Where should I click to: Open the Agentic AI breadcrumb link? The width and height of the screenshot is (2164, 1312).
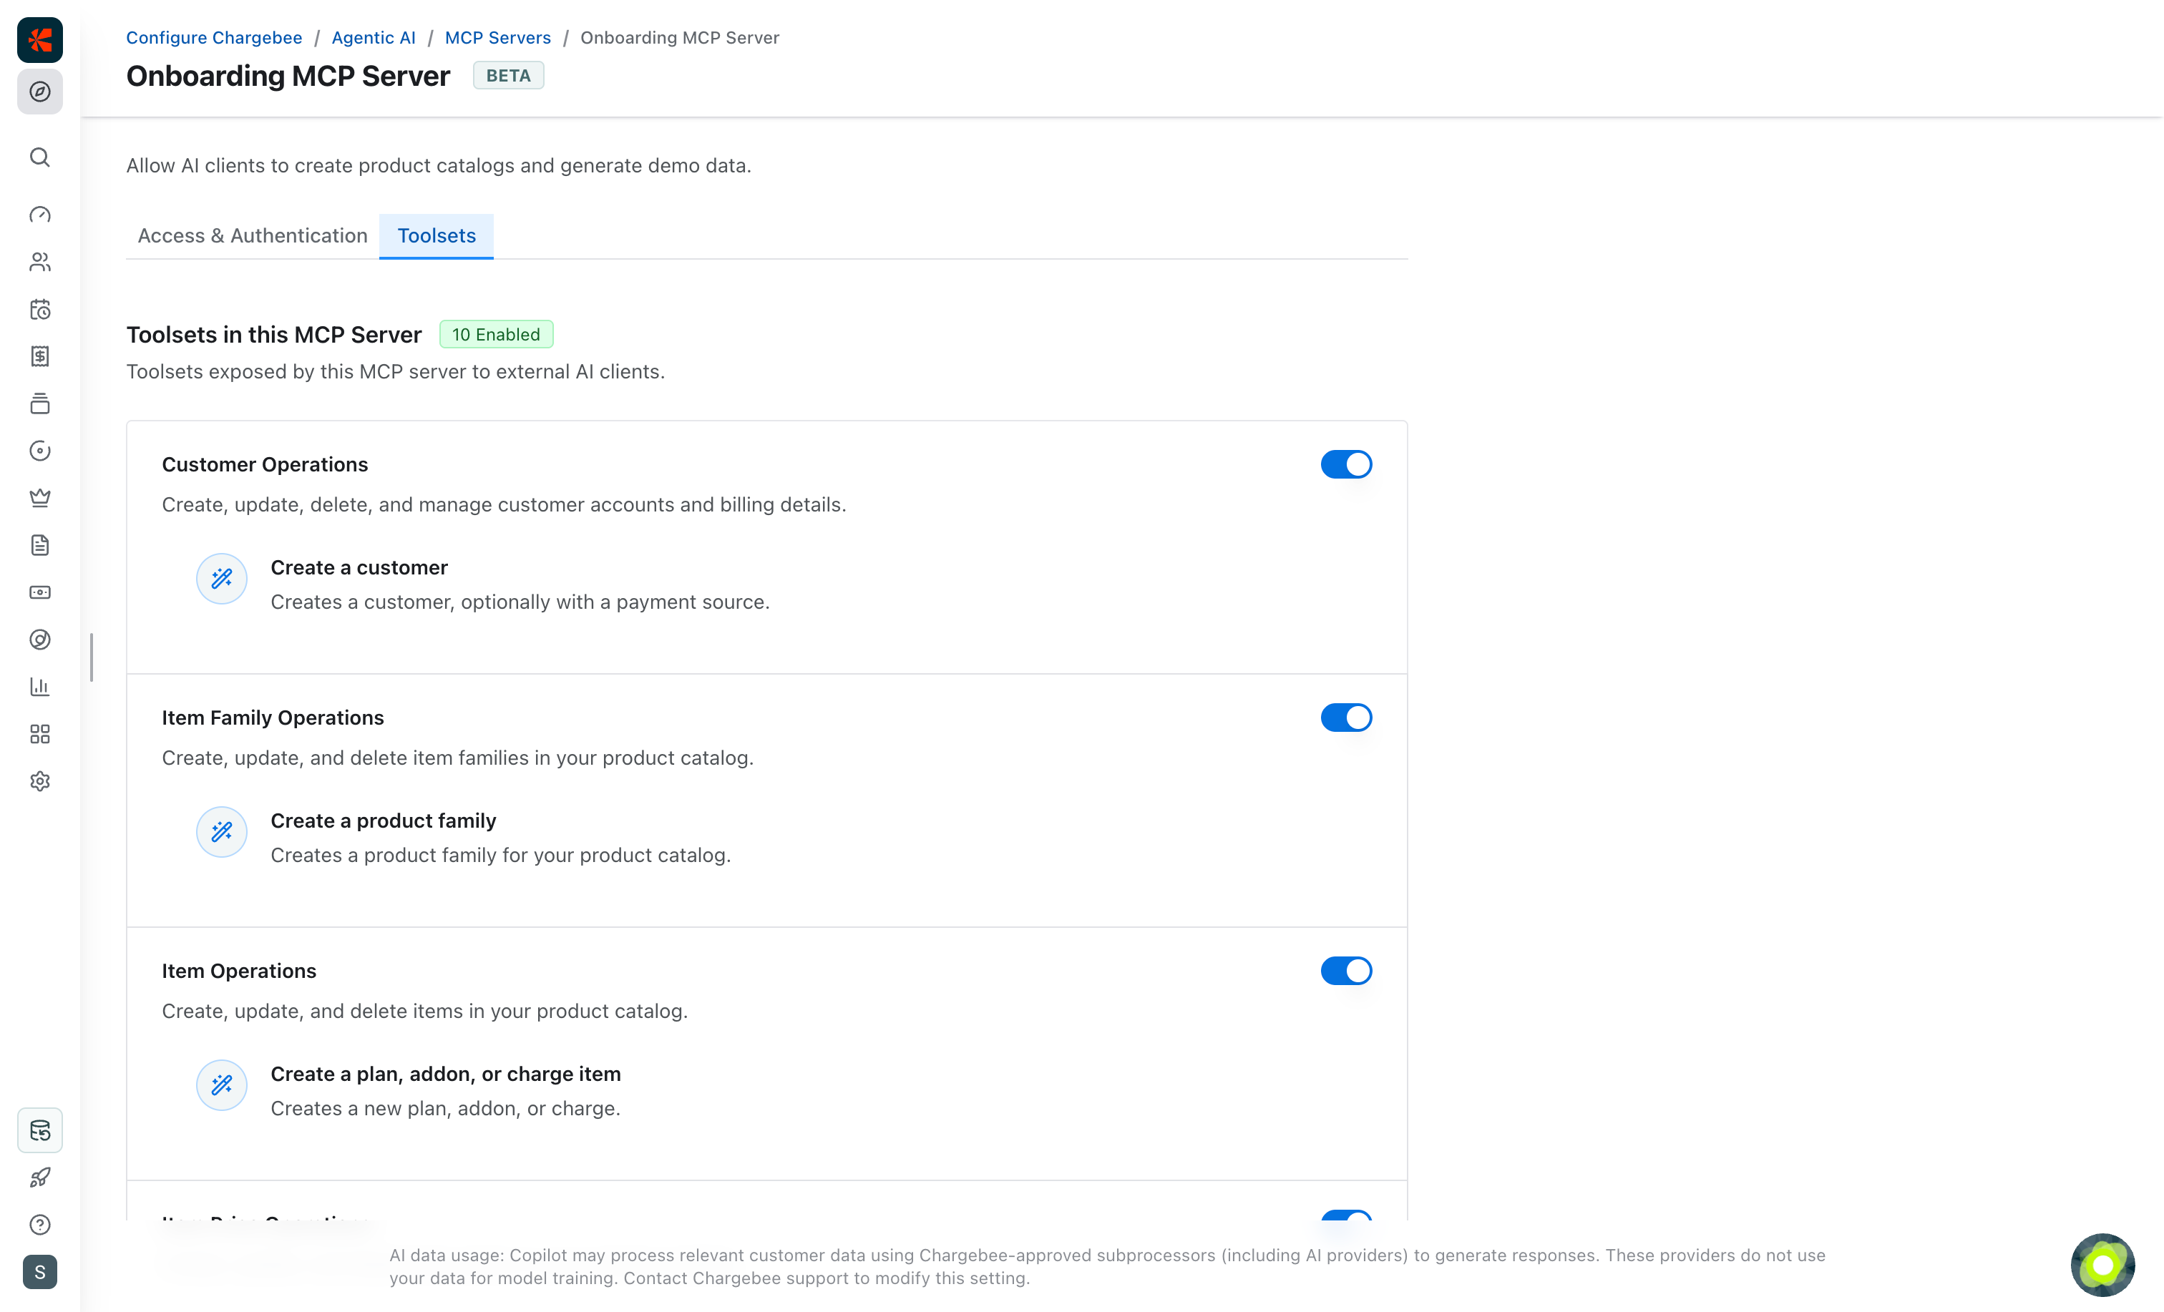pos(374,38)
